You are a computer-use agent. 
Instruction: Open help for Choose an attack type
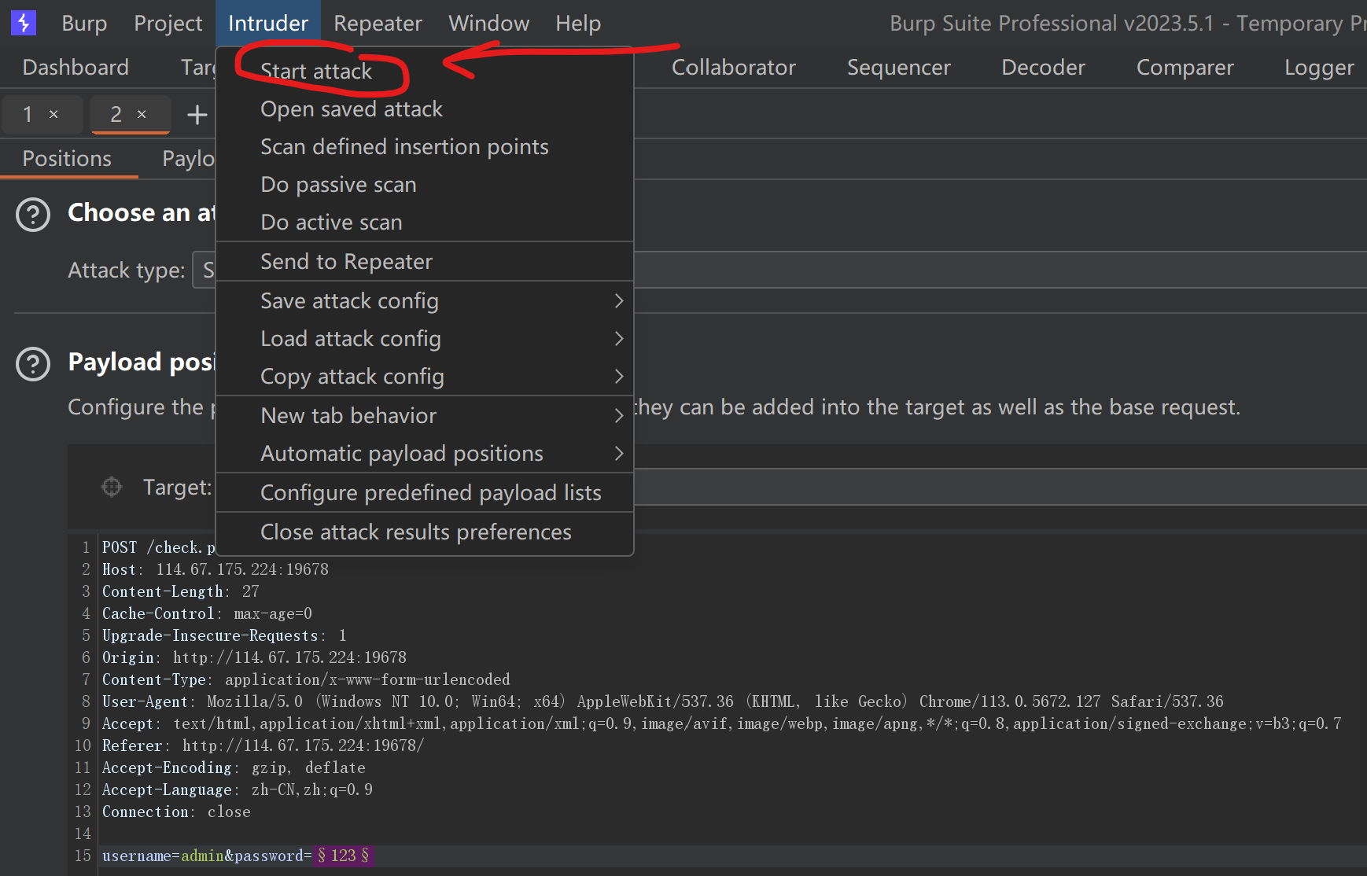click(33, 214)
